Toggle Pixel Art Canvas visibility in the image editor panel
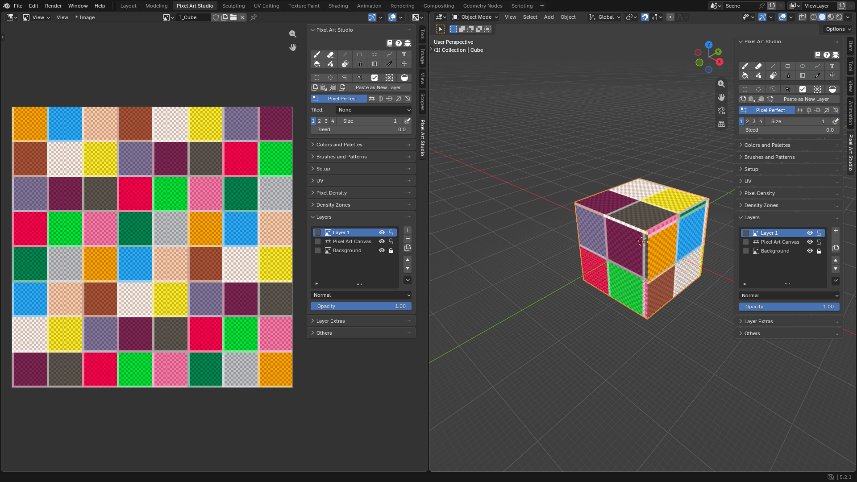This screenshot has width=857, height=482. coord(382,241)
